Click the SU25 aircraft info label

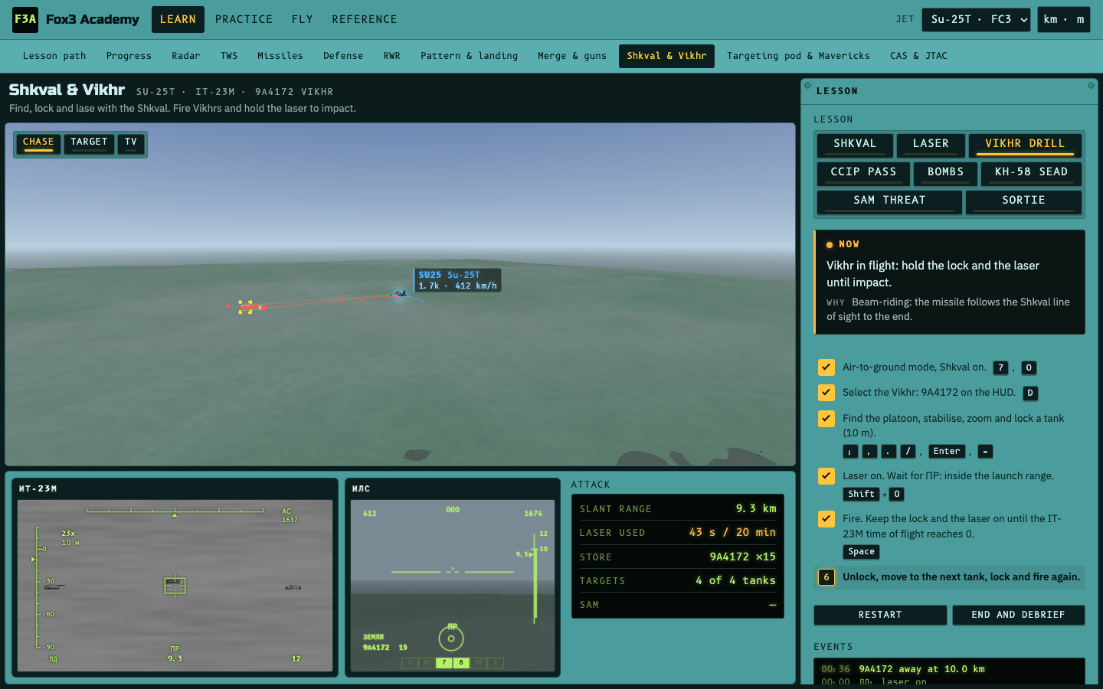(457, 280)
